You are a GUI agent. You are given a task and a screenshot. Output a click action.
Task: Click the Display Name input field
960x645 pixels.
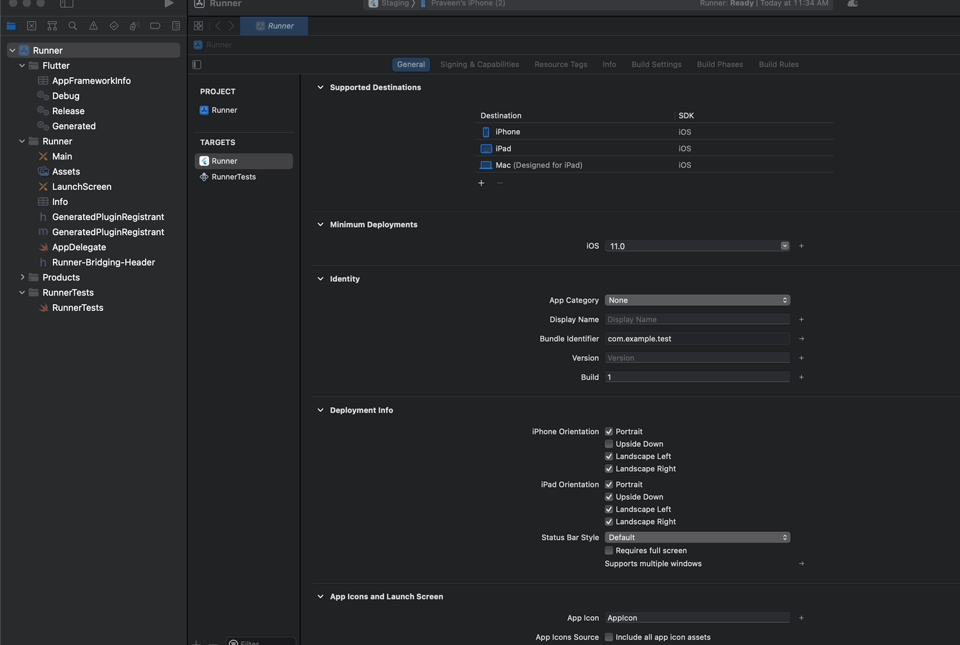697,320
